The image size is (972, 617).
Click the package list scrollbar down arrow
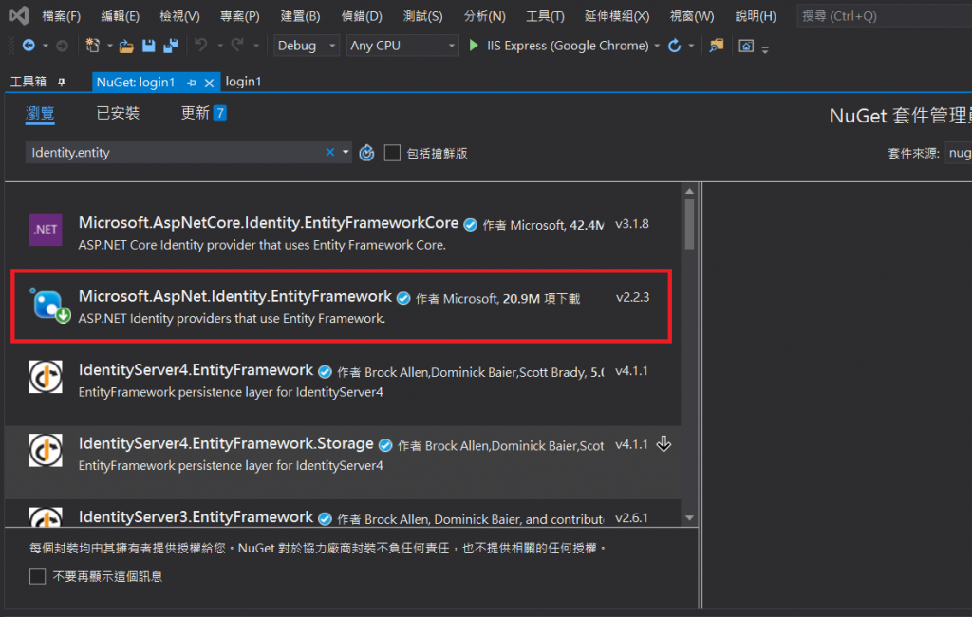[689, 517]
